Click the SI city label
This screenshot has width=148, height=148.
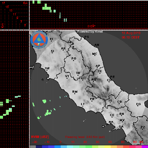[52, 51]
